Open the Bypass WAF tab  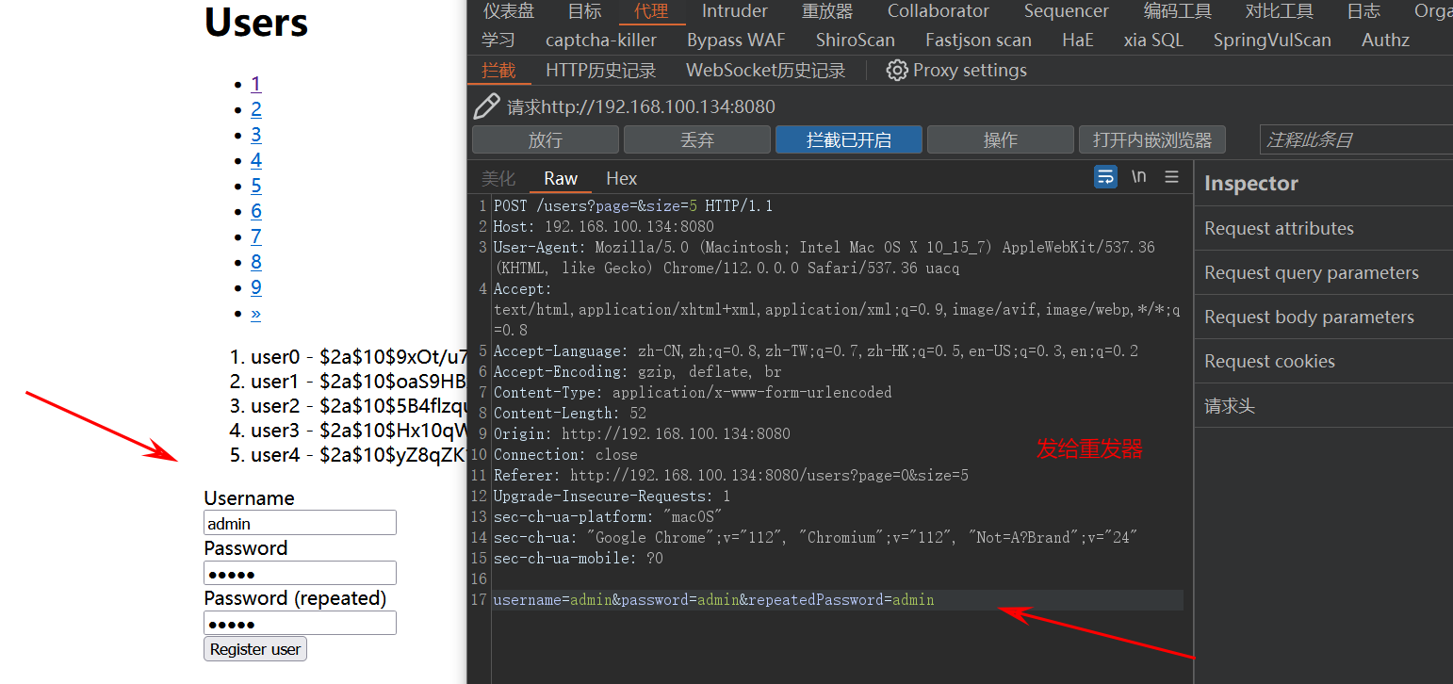tap(736, 41)
